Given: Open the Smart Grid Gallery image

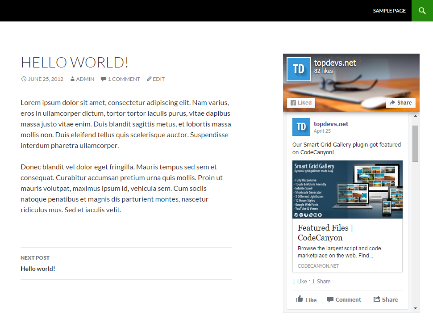Looking at the screenshot, I should (x=347, y=189).
